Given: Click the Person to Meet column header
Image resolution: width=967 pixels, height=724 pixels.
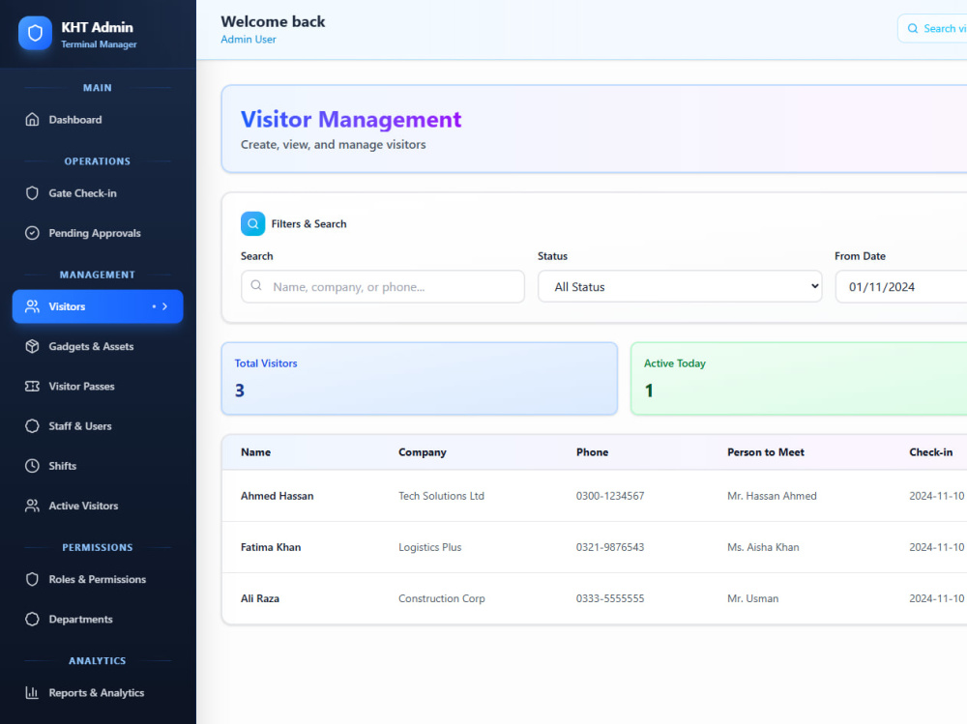Looking at the screenshot, I should pos(765,452).
